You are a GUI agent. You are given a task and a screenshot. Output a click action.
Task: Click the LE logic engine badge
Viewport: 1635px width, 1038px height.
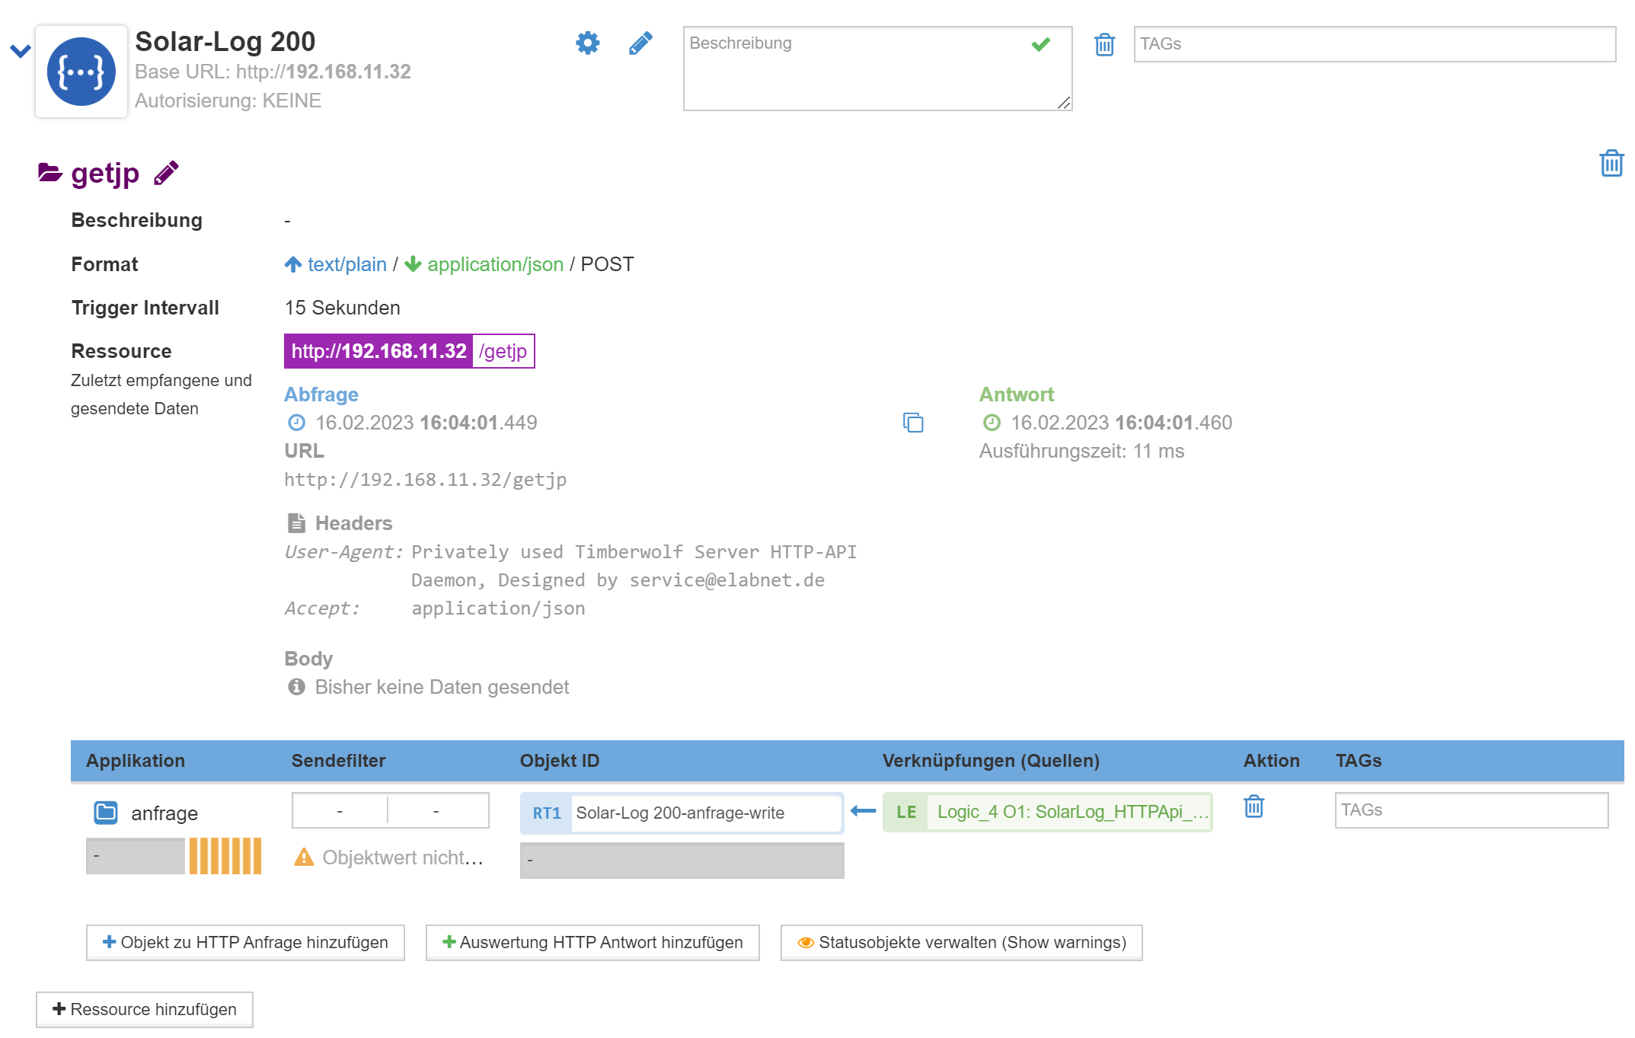pyautogui.click(x=906, y=812)
